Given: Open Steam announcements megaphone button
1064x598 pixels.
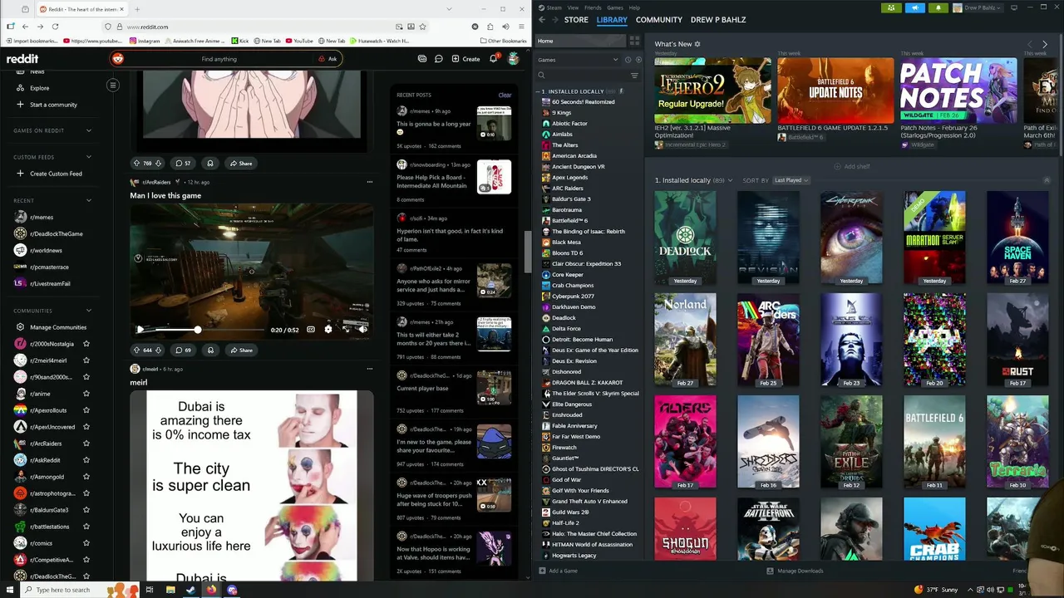Looking at the screenshot, I should tap(914, 7).
